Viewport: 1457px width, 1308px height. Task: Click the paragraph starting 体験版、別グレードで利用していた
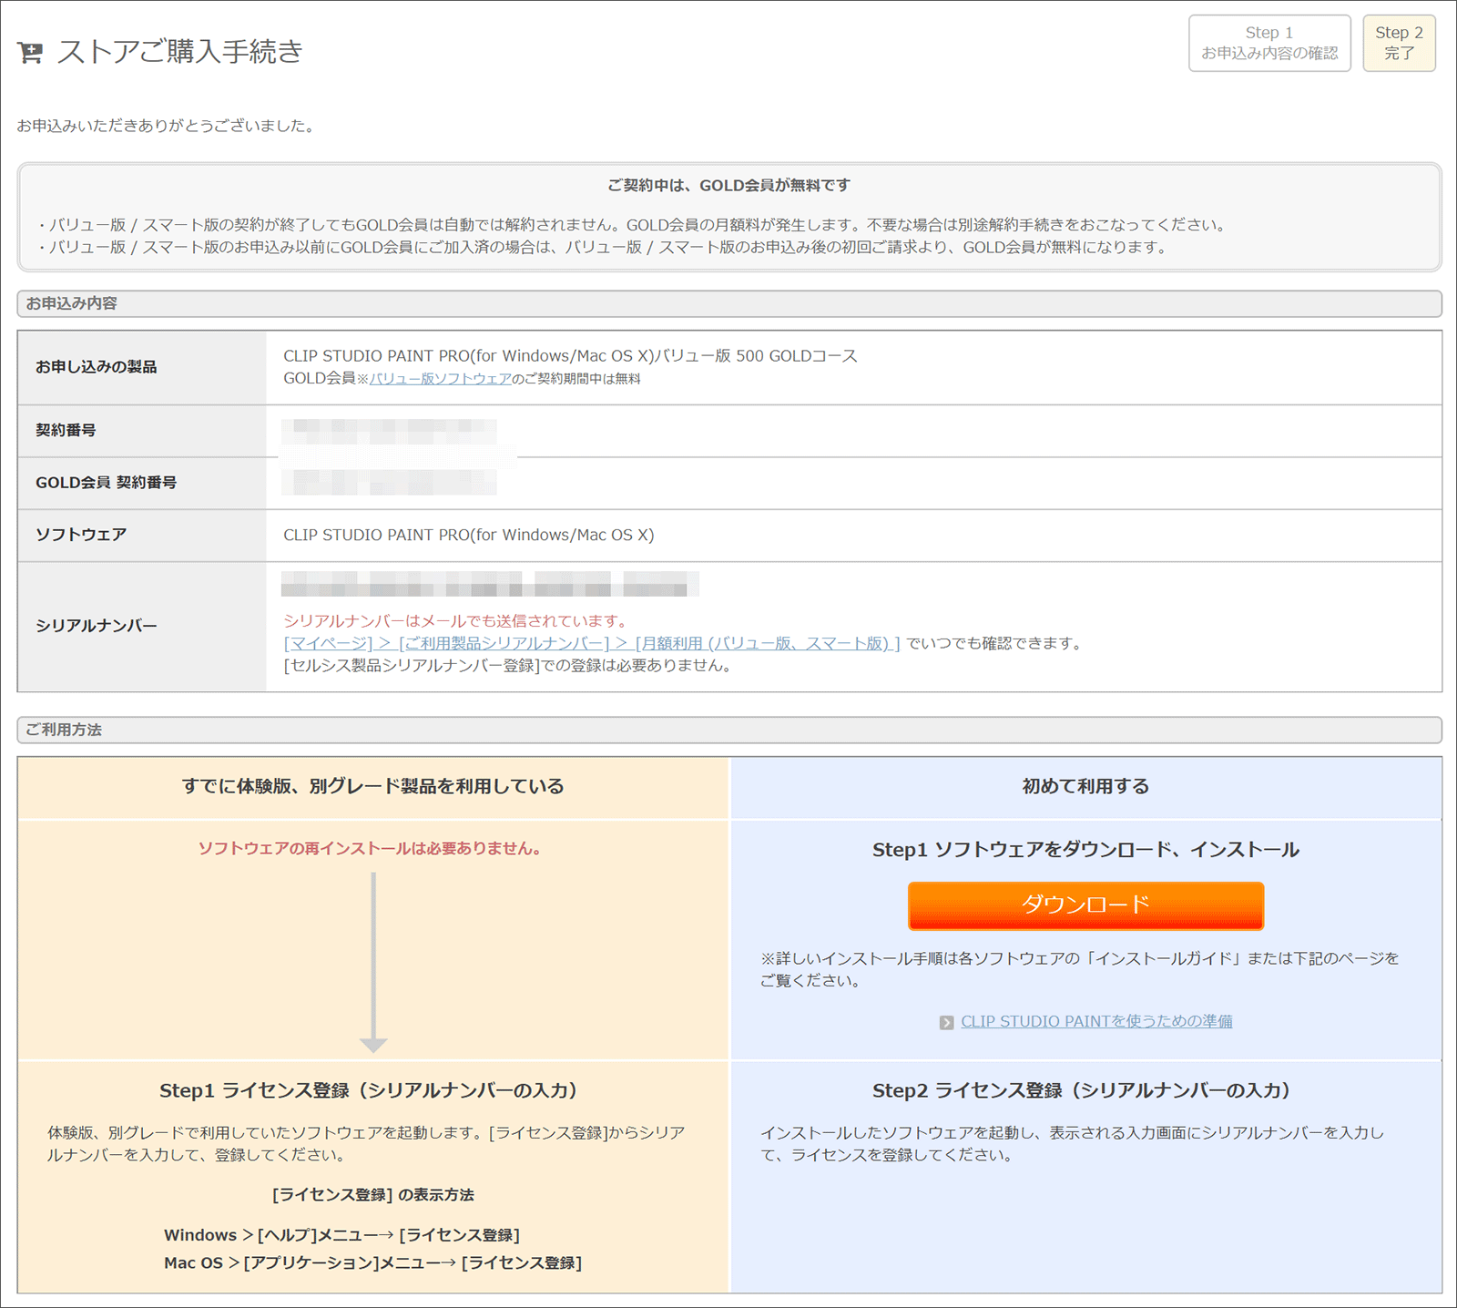click(x=366, y=1144)
